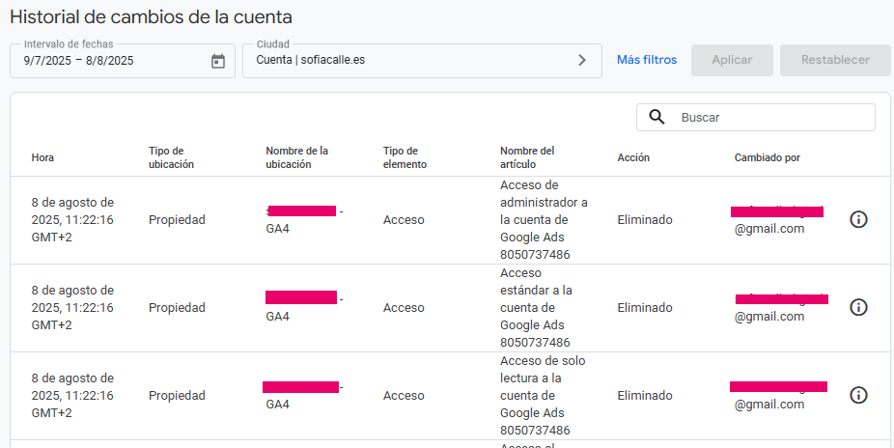Image resolution: width=894 pixels, height=448 pixels.
Task: Expand the Ciudad account selector chevron
Action: coord(582,60)
